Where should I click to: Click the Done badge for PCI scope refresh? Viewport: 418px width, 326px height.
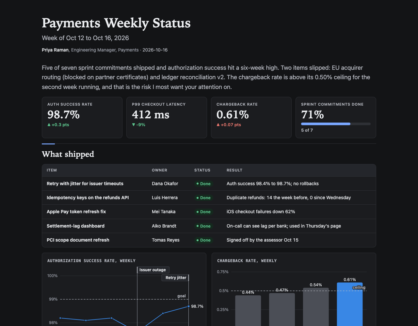[x=203, y=240]
